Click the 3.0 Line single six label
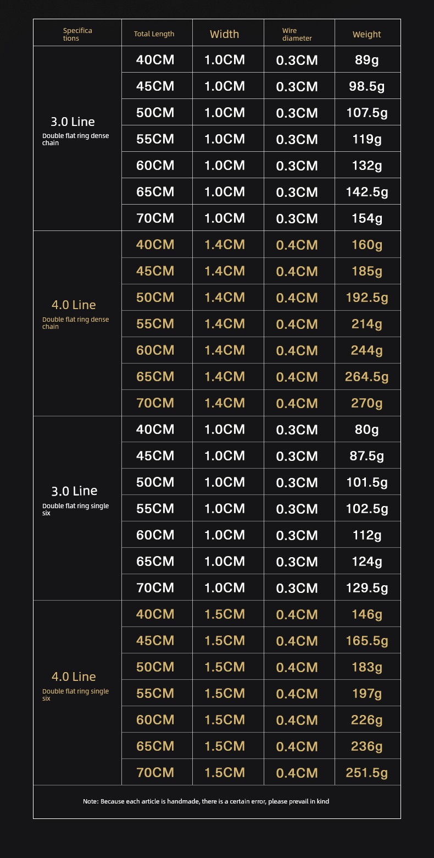This screenshot has height=858, width=434. tap(76, 499)
